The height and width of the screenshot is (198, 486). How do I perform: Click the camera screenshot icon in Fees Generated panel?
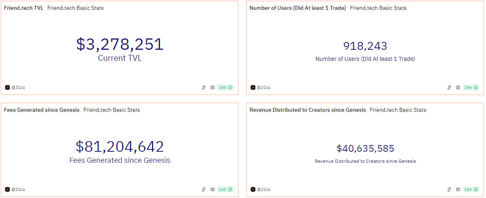pos(213,189)
